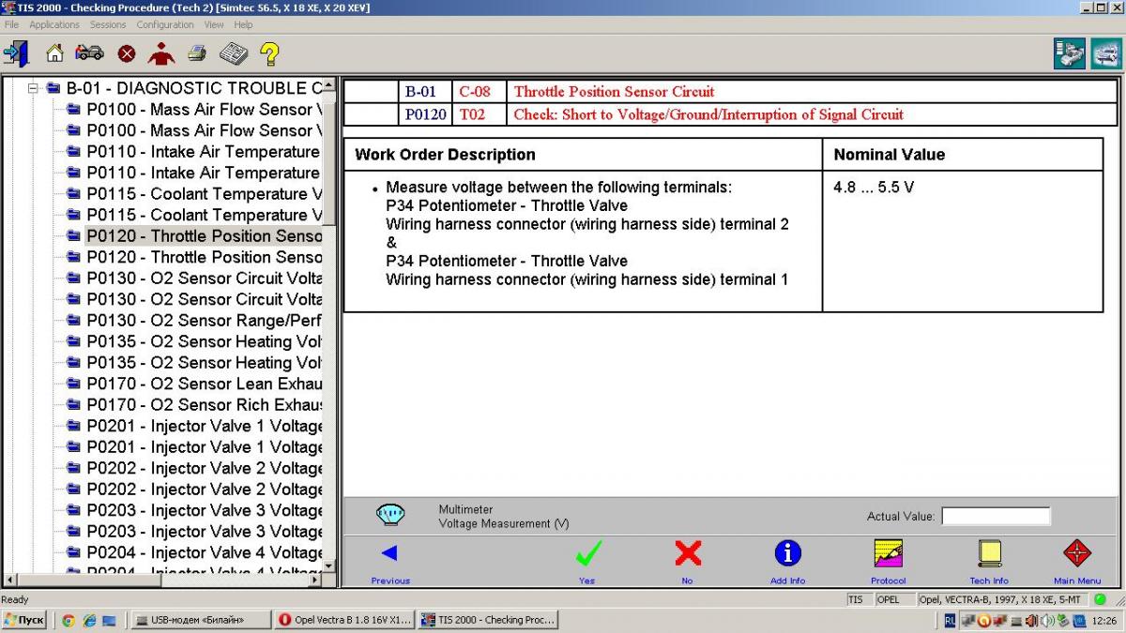Click the Actual Value input field
The height and width of the screenshot is (633, 1126).
[996, 516]
